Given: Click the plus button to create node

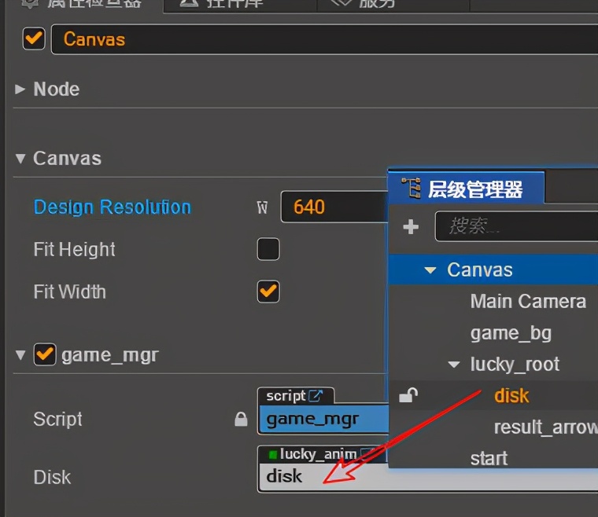Looking at the screenshot, I should pos(411,227).
